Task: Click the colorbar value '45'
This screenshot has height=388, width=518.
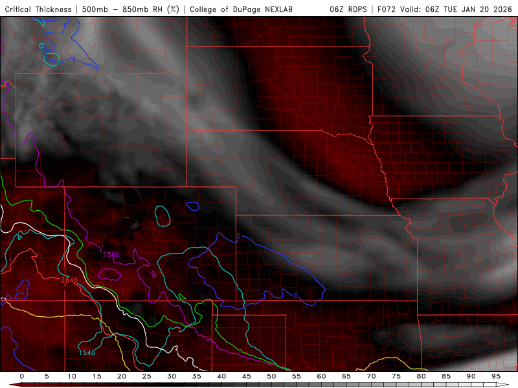Action: [x=247, y=376]
